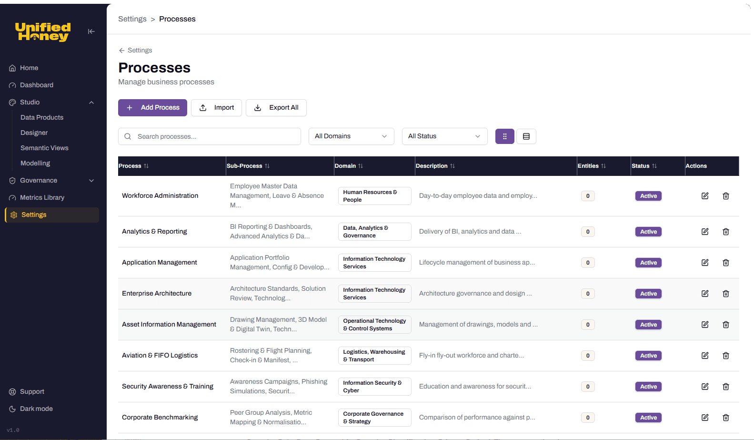Edit the Aviation & FIFO Logistics process
The image size is (754, 440).
705,356
